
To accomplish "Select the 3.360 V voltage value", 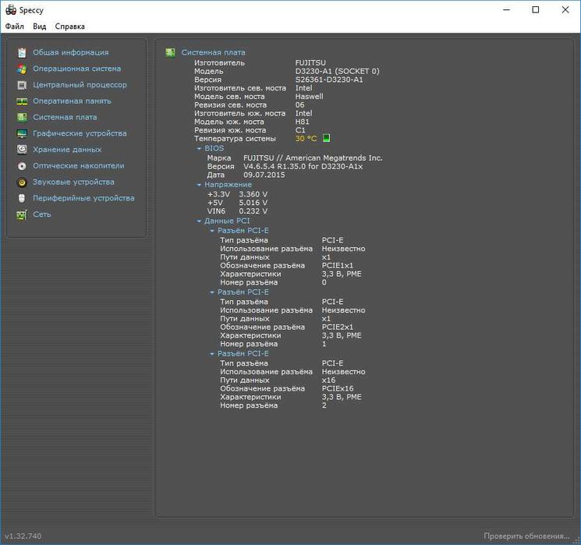I will click(x=253, y=194).
